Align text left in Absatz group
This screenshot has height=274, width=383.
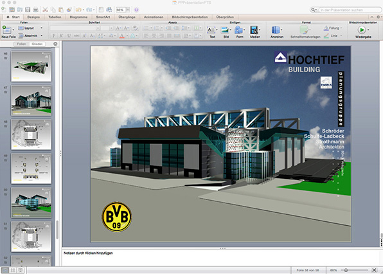tap(146, 35)
